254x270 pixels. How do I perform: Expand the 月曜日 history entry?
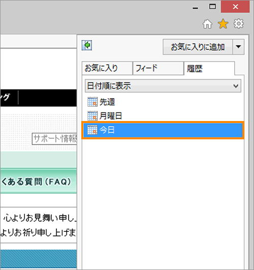(x=111, y=116)
